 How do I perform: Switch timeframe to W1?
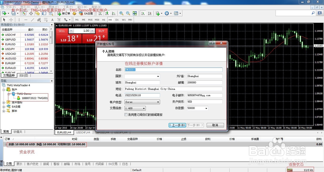tap(123, 20)
